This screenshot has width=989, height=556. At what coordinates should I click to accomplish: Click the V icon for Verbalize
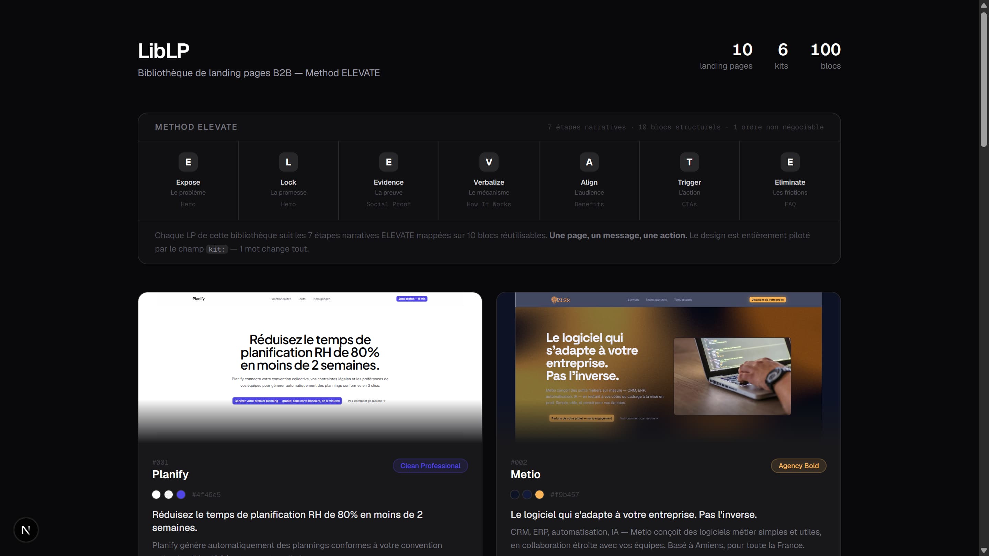click(x=489, y=162)
